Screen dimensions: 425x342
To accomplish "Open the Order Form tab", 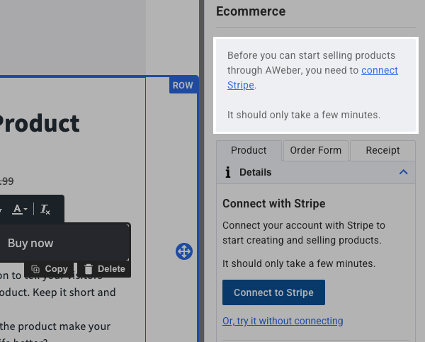I will click(x=315, y=150).
